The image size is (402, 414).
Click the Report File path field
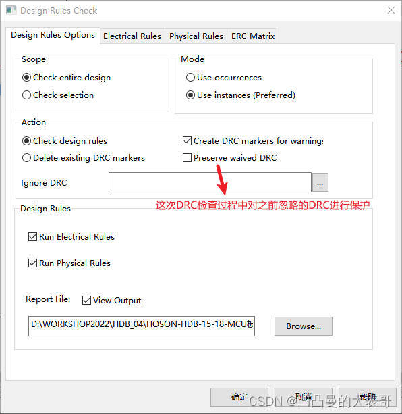142,326
